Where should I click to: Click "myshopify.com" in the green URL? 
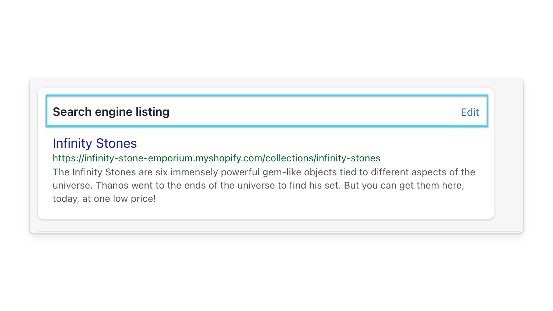229,158
